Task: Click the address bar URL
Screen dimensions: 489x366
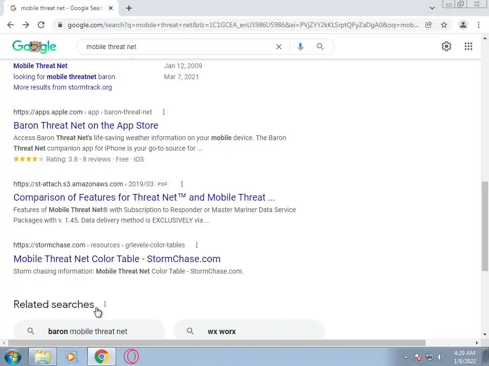Action: [x=243, y=25]
